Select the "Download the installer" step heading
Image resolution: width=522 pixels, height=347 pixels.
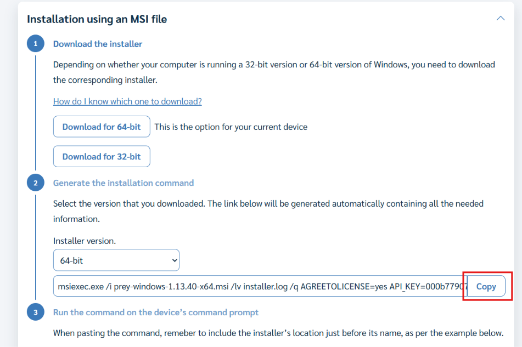point(98,44)
